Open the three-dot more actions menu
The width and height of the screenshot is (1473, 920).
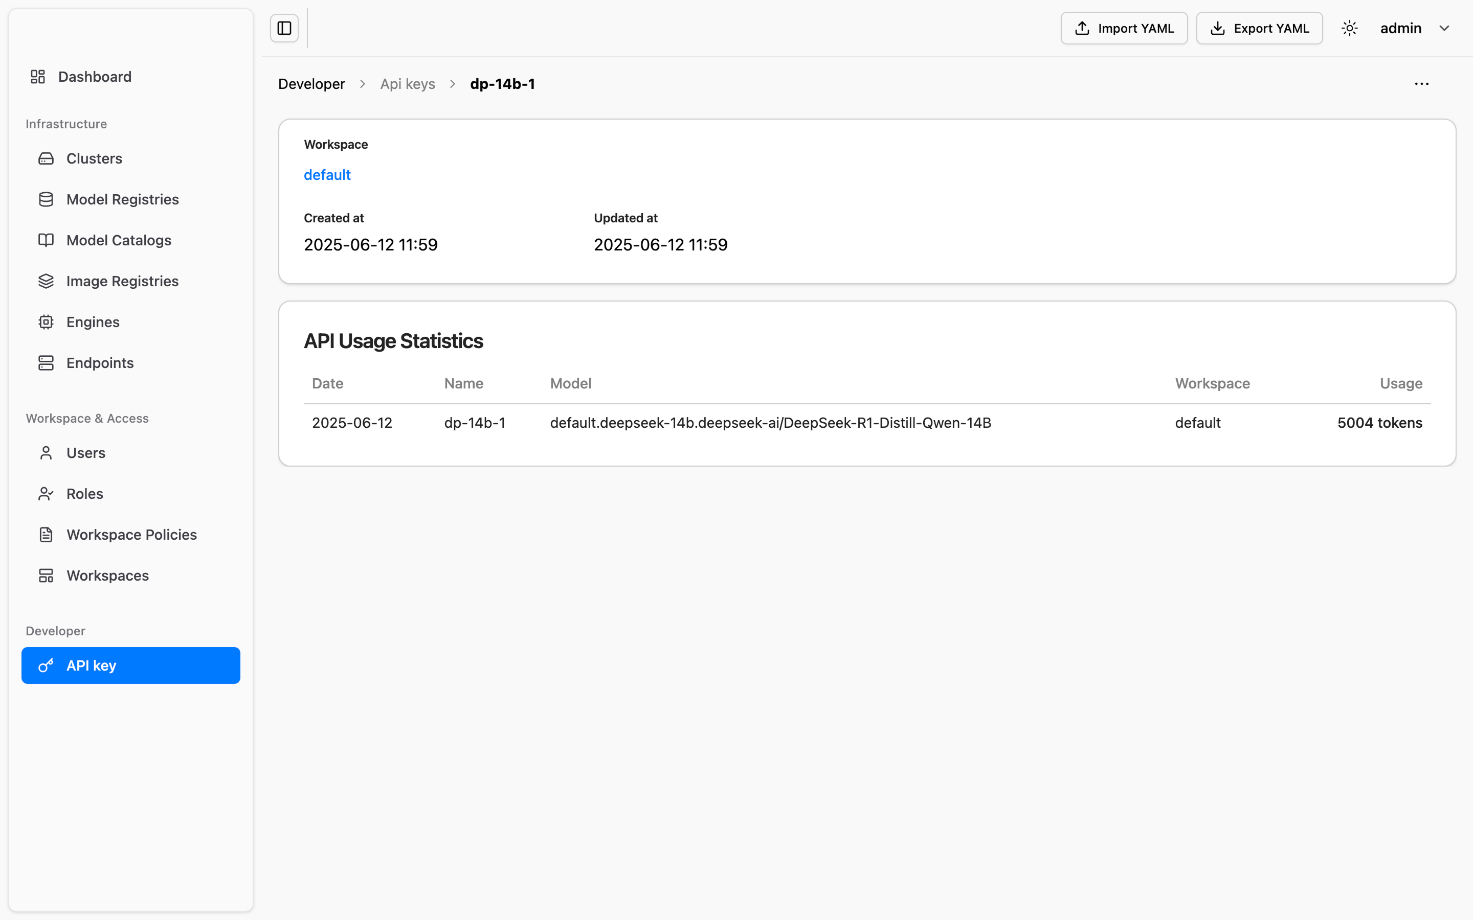point(1421,84)
